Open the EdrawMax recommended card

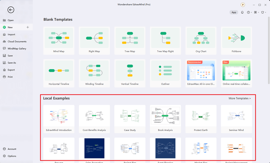[x=201, y=73]
